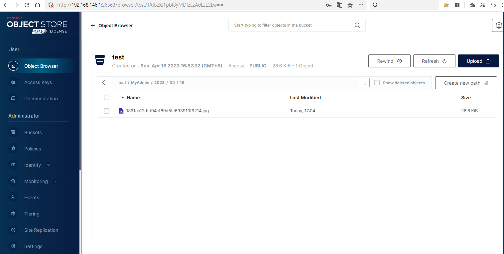Click the Site Replication sync icon
The width and height of the screenshot is (504, 254).
click(13, 230)
